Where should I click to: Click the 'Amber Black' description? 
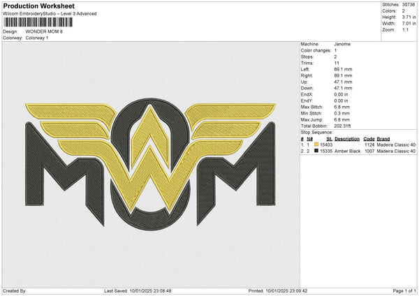(x=348, y=151)
